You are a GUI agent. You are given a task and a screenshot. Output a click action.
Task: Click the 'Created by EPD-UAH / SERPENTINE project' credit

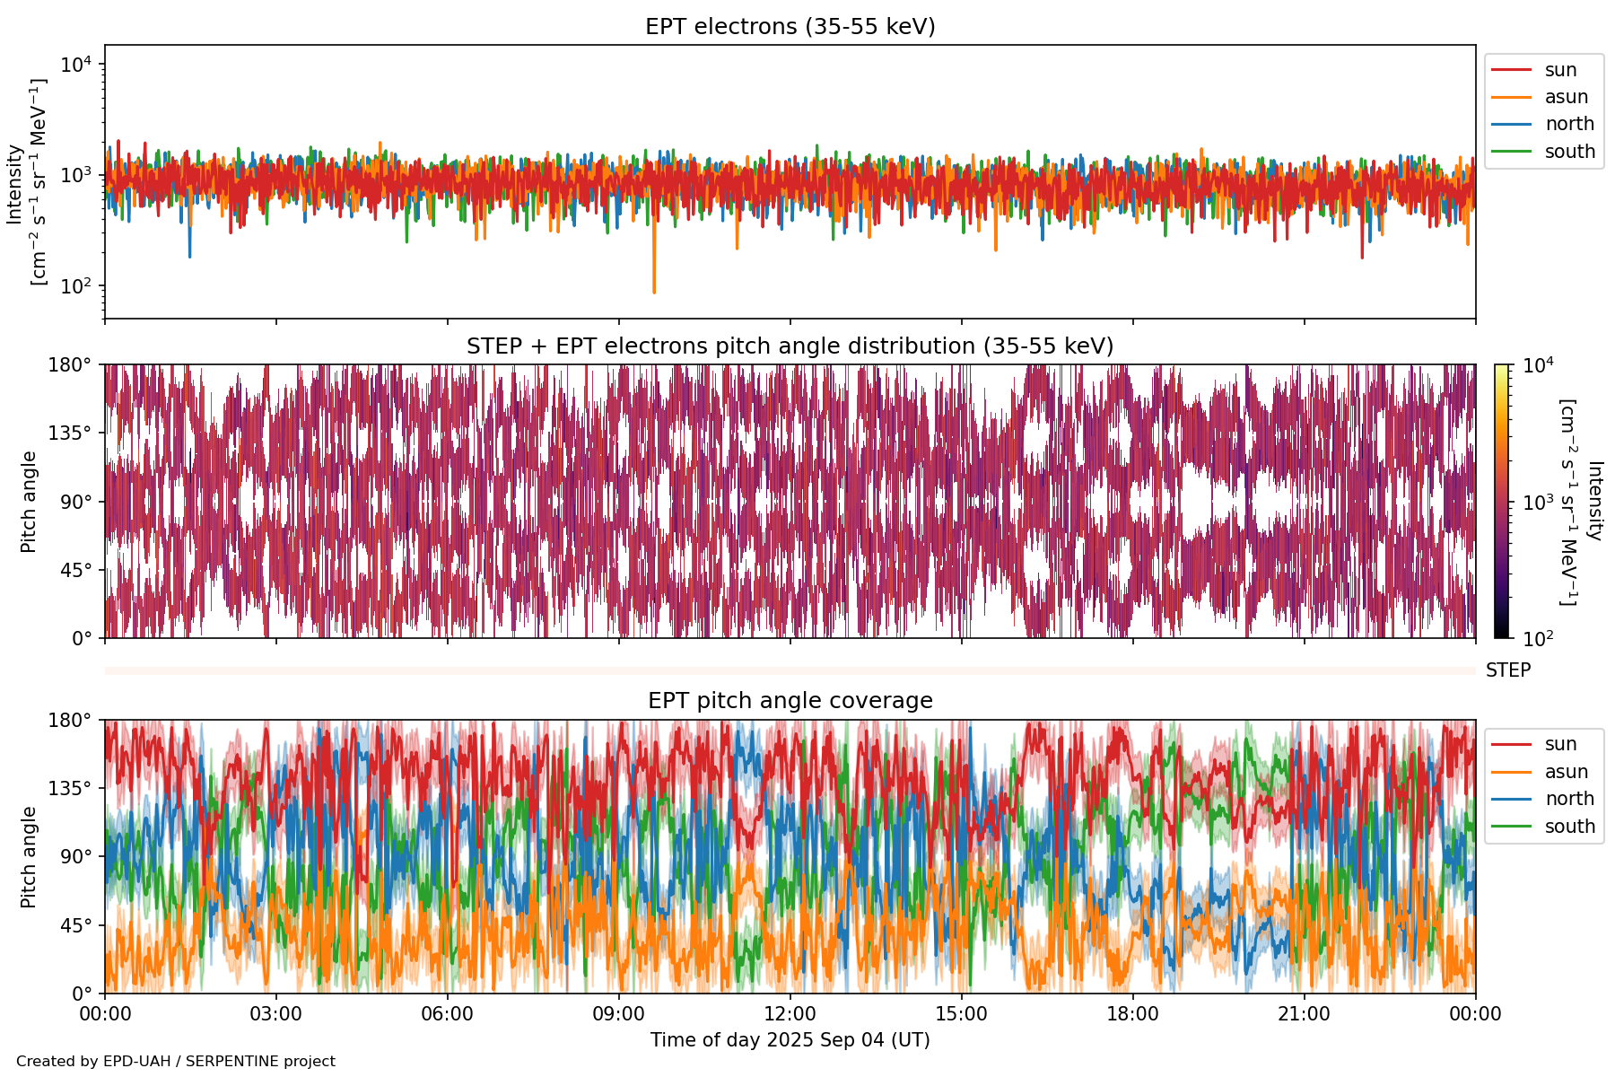pyautogui.click(x=176, y=1061)
